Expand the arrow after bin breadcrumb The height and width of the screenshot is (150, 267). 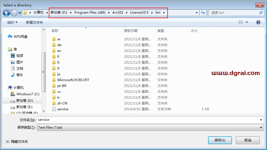(x=164, y=12)
